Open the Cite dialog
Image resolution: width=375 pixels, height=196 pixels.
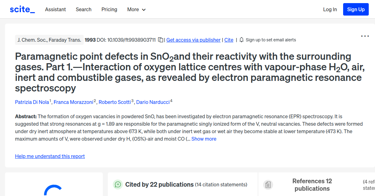[x=229, y=40]
